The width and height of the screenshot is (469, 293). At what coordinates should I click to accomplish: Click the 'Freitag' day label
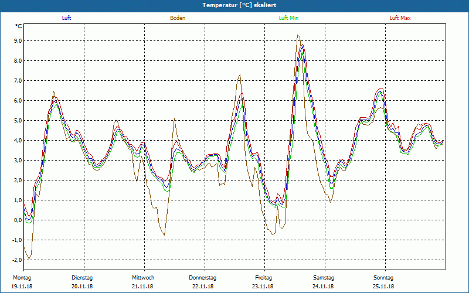[x=263, y=278]
